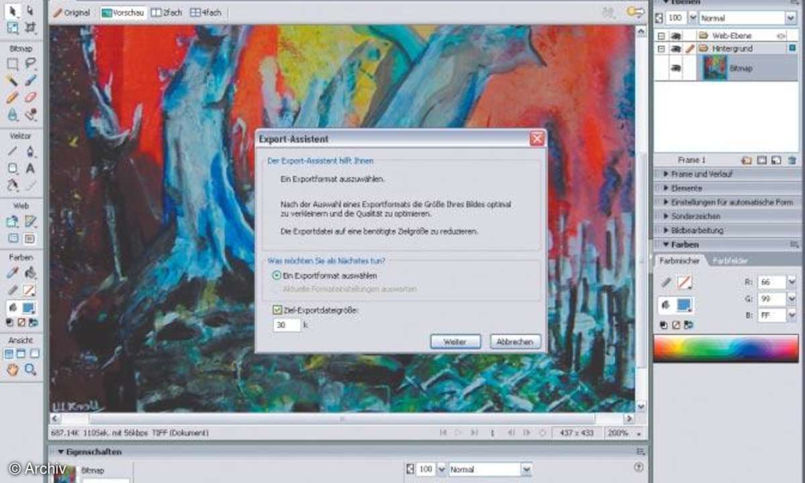Select the Rubber Stamp tool

30,114
